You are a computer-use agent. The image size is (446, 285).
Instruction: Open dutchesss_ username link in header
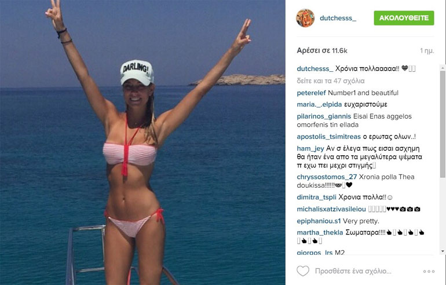338,18
